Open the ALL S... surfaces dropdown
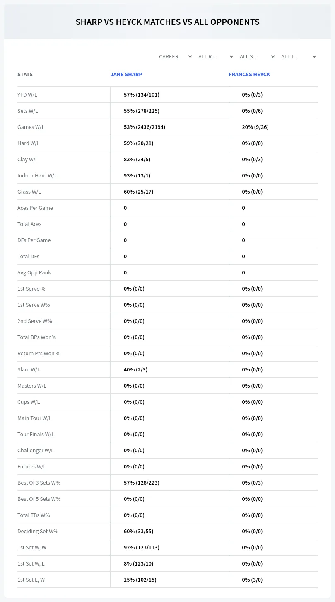This screenshot has width=335, height=602. coord(257,56)
